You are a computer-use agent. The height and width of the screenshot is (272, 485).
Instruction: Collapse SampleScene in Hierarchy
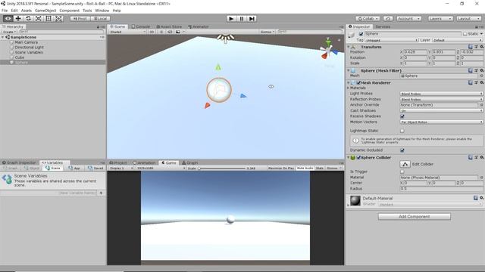click(3, 37)
